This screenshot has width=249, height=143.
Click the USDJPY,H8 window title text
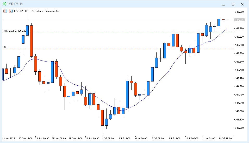coord(15,4)
